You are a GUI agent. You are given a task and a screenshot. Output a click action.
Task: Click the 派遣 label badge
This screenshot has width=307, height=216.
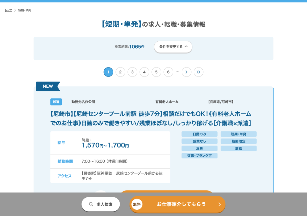[x=56, y=102]
